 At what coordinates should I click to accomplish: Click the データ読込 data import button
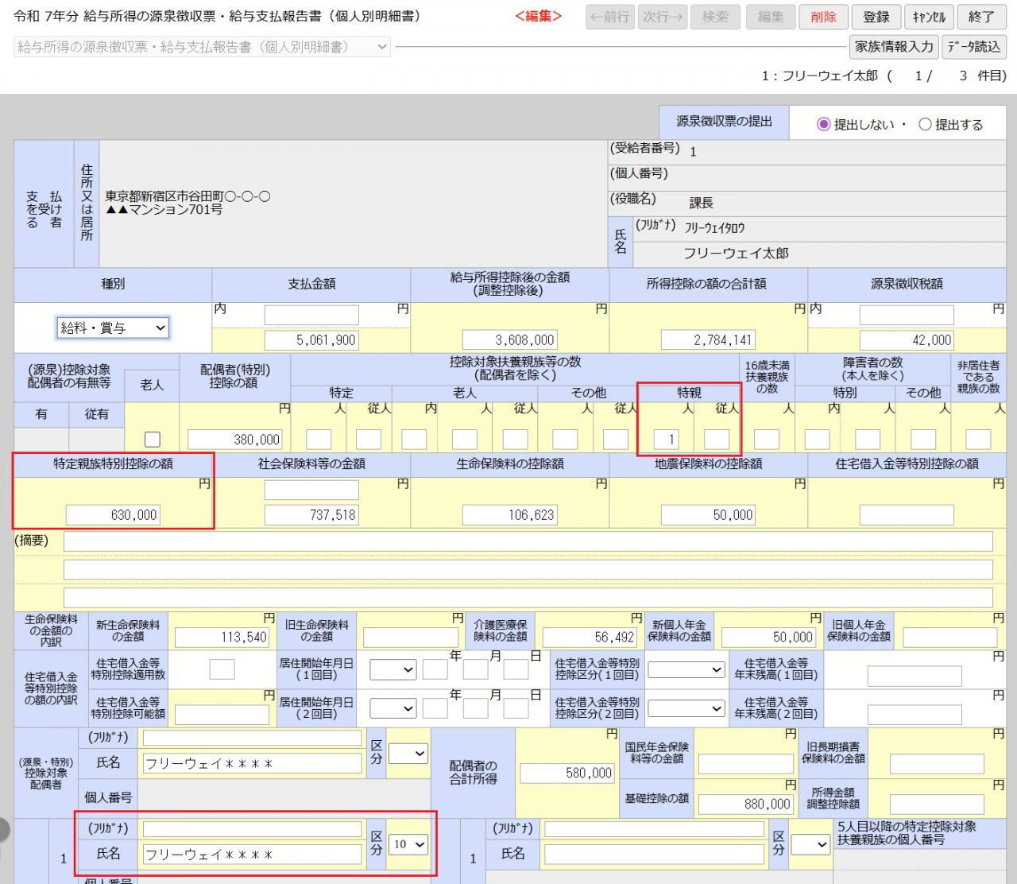(x=973, y=47)
